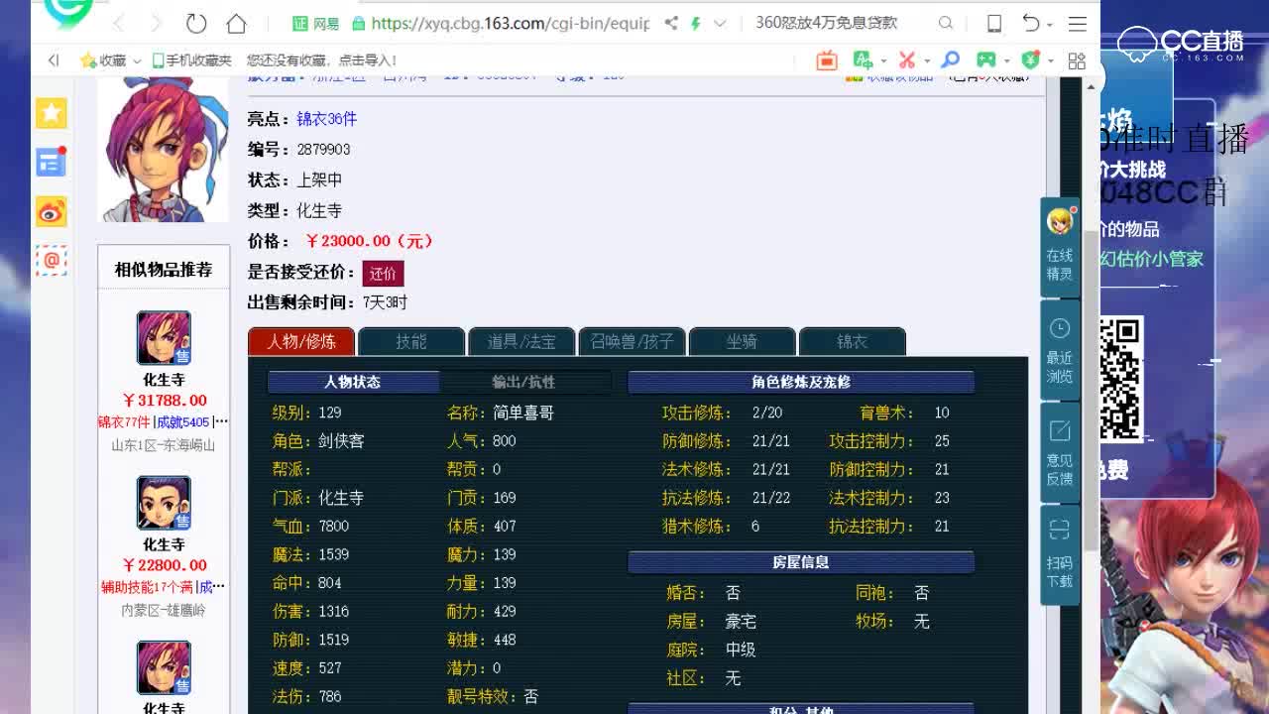
Task: Open 意见反馈 feedback widget
Action: [1060, 452]
